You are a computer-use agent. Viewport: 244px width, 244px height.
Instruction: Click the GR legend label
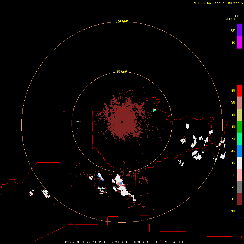(233, 102)
